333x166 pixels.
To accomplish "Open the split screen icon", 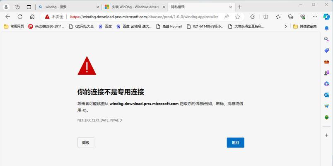I will [265, 17].
